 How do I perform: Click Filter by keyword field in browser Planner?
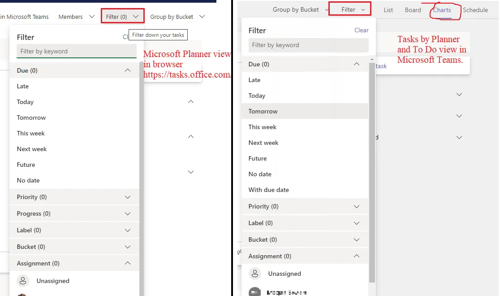pyautogui.click(x=77, y=51)
